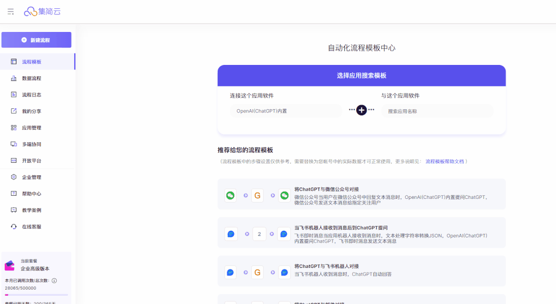This screenshot has height=304, width=556.
Task: Click the 应用管理 grid icon
Action: tap(13, 127)
